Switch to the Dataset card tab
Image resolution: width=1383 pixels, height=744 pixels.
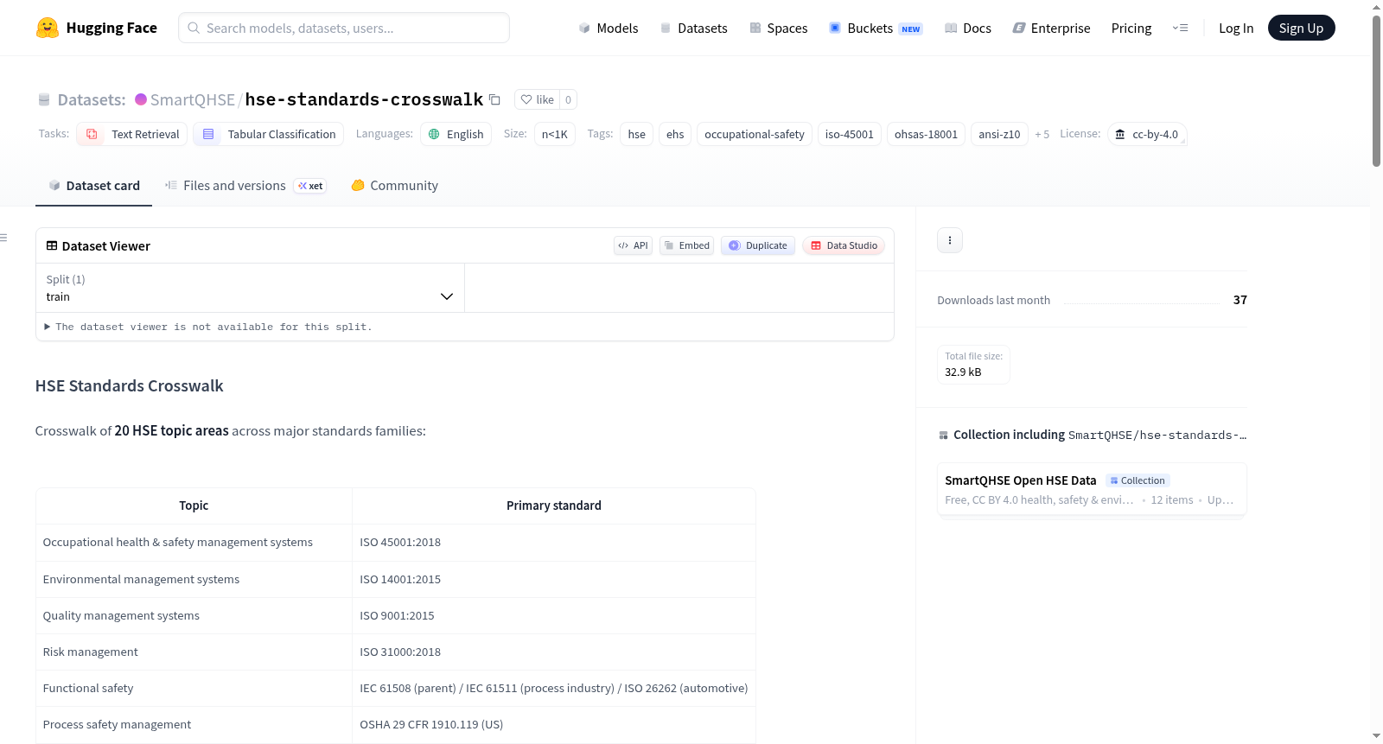click(93, 186)
